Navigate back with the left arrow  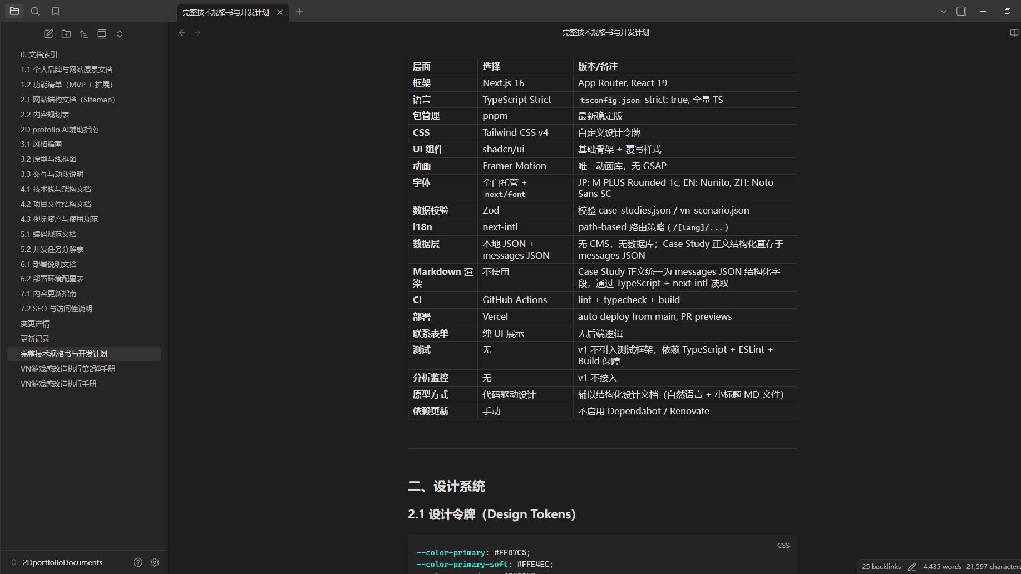182,33
